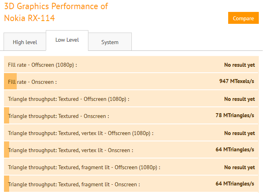Click Triangle throughput: Textured - Onscreen label
The height and width of the screenshot is (195, 264).
[59, 116]
